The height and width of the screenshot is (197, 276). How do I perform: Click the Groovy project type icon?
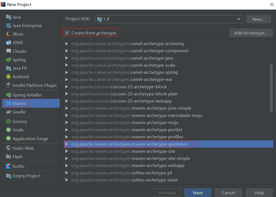pos(8,122)
